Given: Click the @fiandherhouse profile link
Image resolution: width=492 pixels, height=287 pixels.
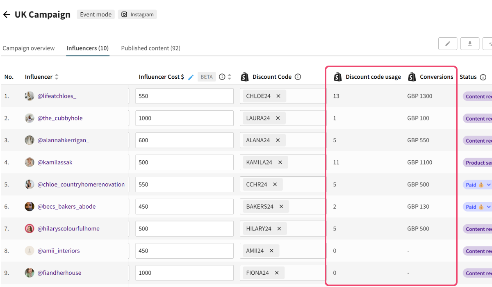Looking at the screenshot, I should (59, 273).
